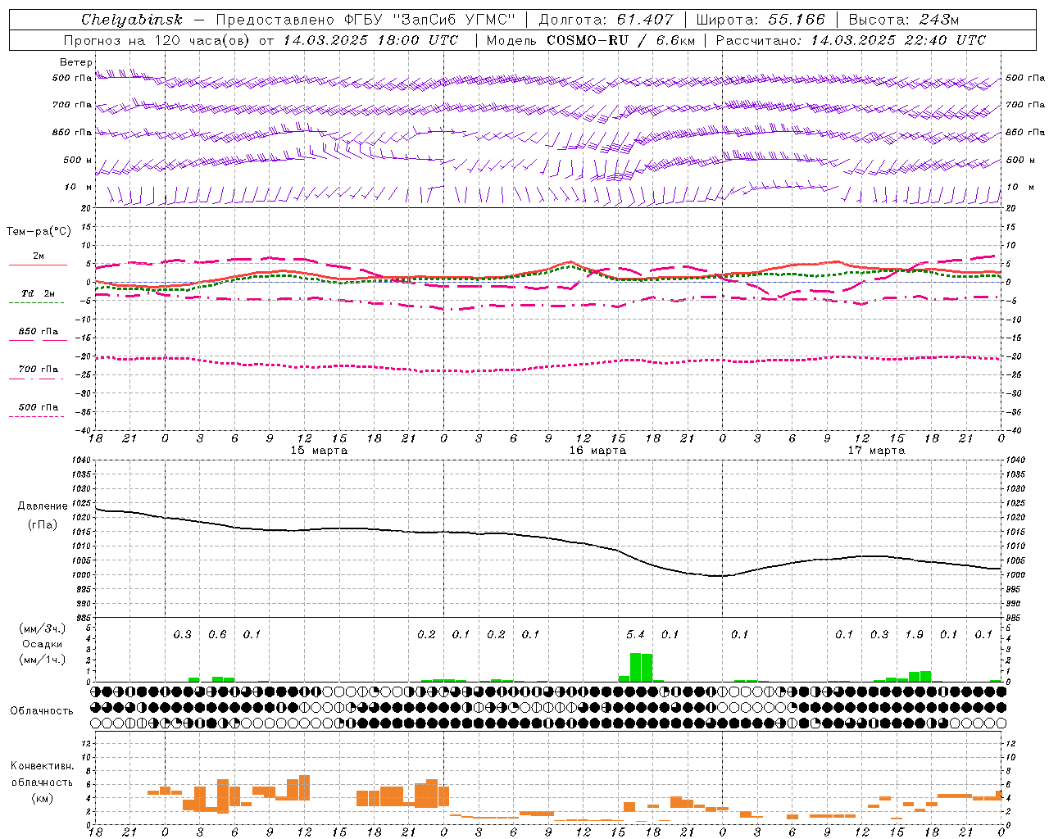Click the Долгота: 61.407 header value
This screenshot has width=1049, height=839.
click(606, 20)
